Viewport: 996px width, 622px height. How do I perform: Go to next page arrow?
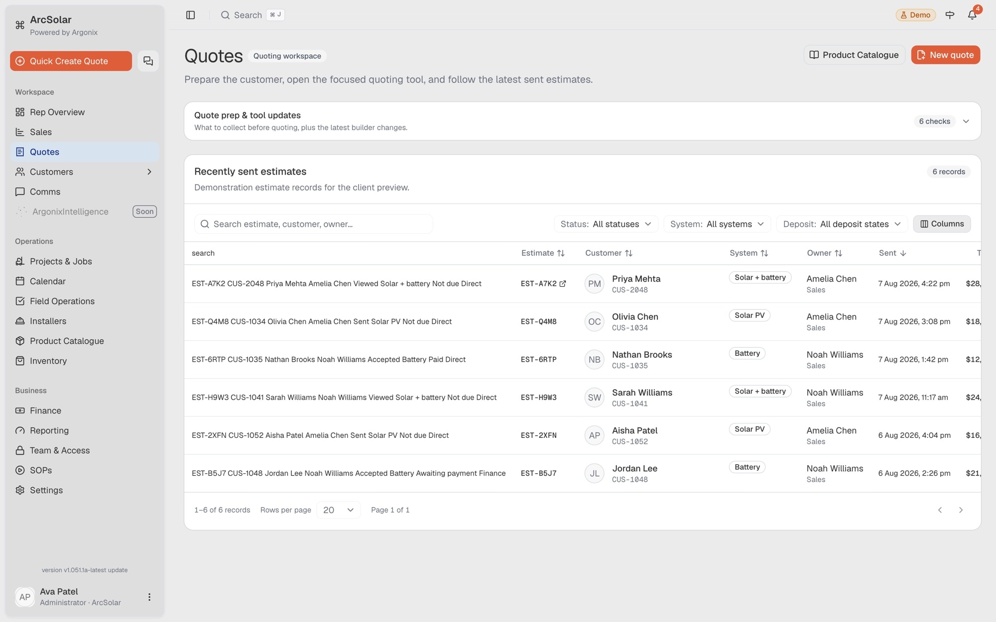point(961,510)
